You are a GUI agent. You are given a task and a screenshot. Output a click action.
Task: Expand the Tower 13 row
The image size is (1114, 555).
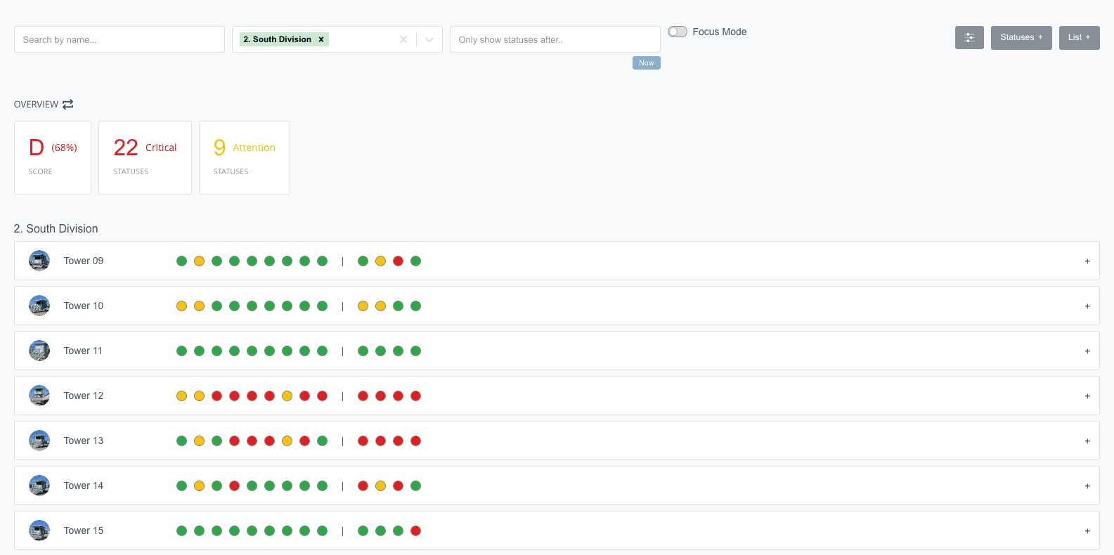click(x=1087, y=441)
